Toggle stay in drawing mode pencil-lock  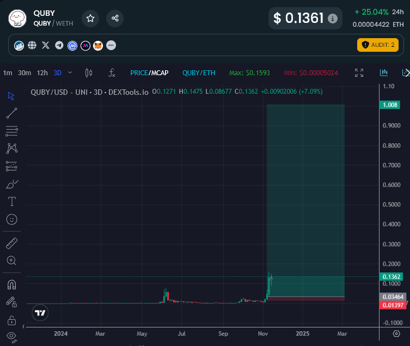click(11, 302)
